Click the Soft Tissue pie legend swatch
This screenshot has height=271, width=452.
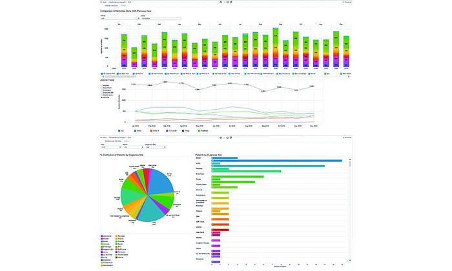pyautogui.click(x=116, y=250)
